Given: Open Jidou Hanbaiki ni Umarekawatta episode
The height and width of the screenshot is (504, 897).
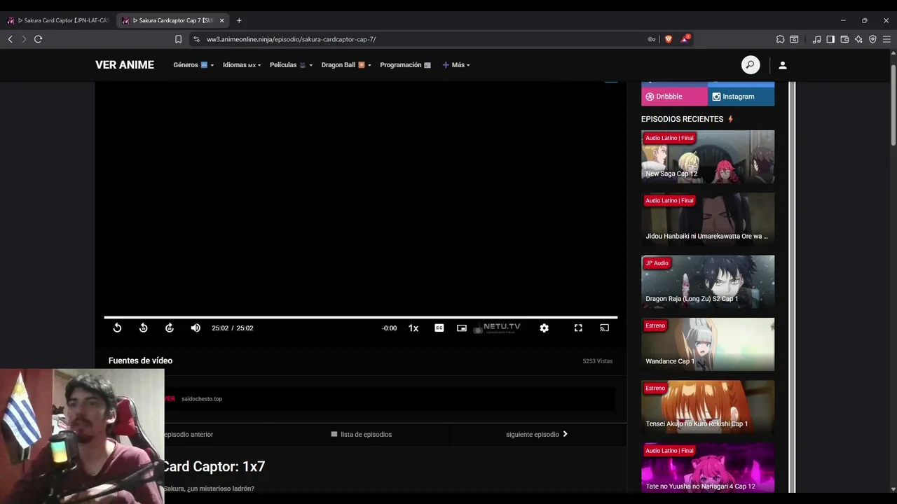Looking at the screenshot, I should (x=708, y=219).
